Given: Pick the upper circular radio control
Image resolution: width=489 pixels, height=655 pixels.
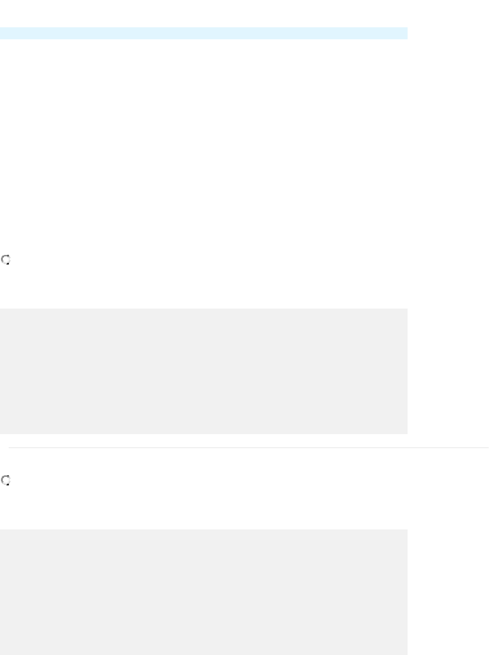Looking at the screenshot, I should click(x=6, y=260).
